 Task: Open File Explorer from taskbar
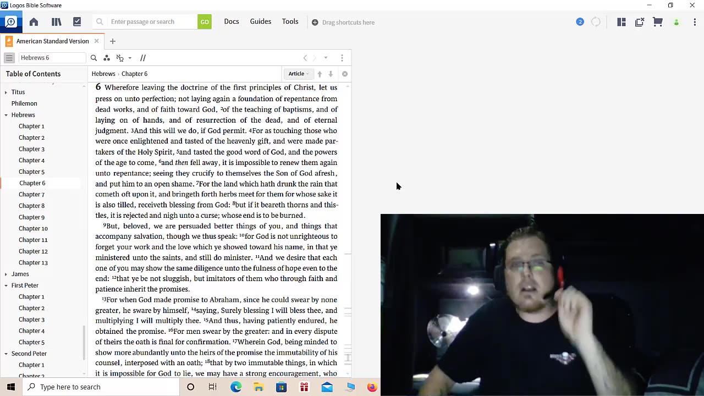(x=258, y=387)
